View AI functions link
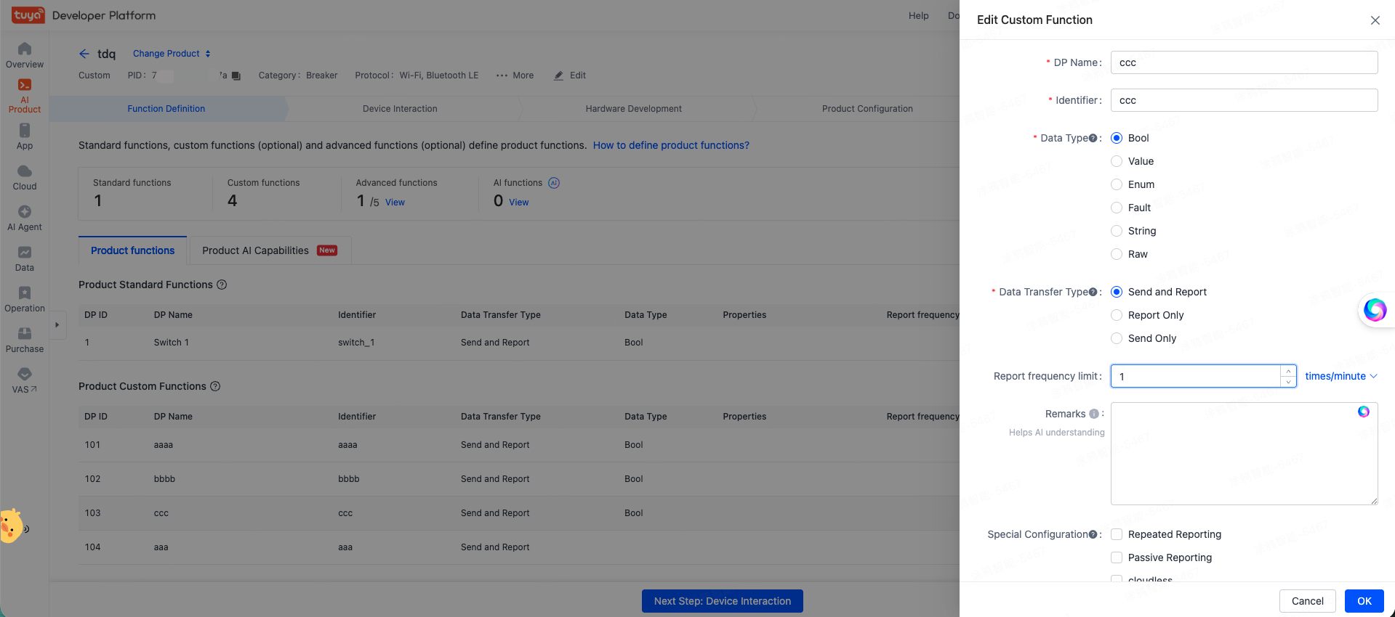This screenshot has width=1395, height=617. [x=519, y=203]
